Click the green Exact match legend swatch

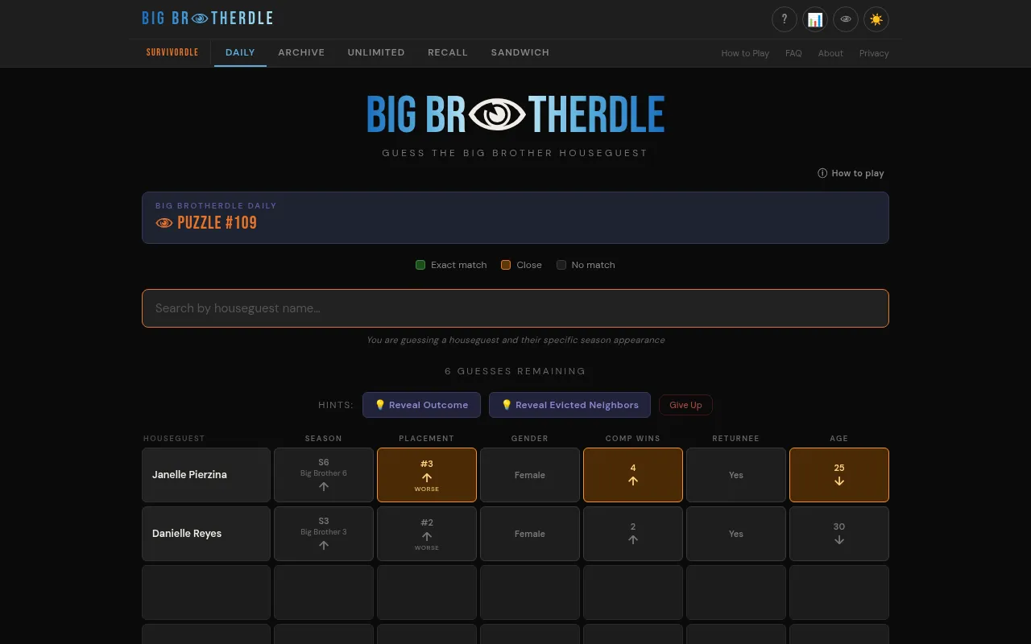point(420,265)
